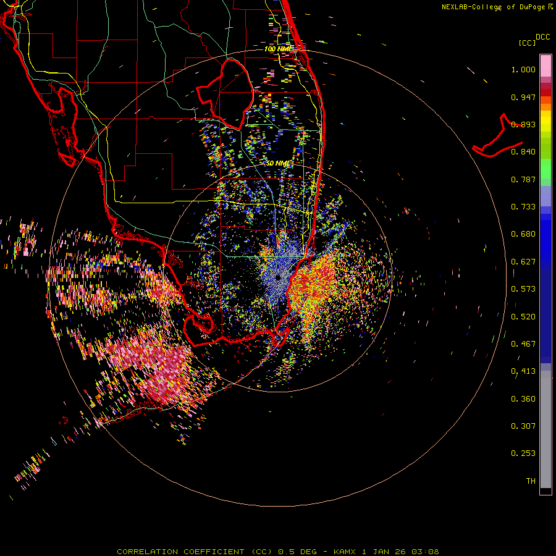
Task: Click the KAMX station identifier
Action: (x=345, y=552)
